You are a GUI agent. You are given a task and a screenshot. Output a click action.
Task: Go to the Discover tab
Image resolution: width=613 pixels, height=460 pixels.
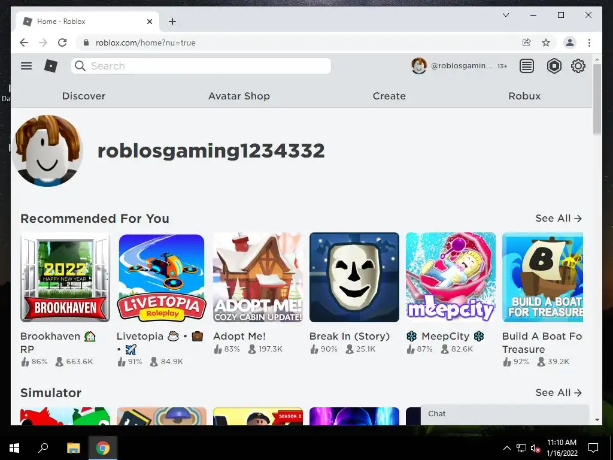(x=84, y=96)
